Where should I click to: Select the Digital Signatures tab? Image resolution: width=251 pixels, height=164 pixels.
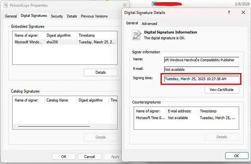(x=34, y=16)
